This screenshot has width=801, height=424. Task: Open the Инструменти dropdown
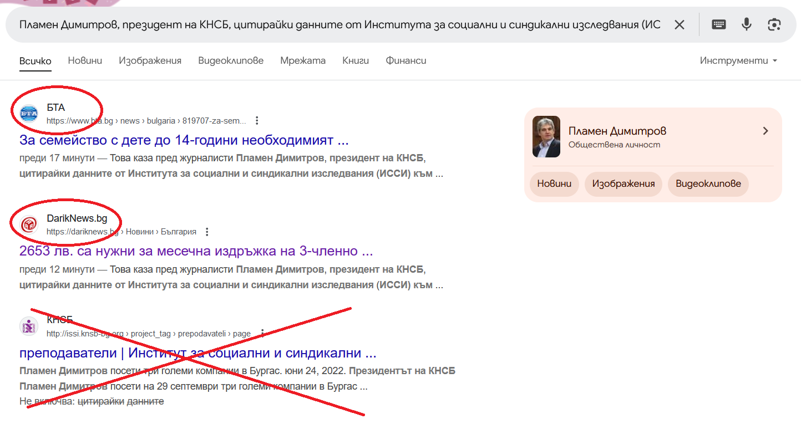click(x=738, y=60)
